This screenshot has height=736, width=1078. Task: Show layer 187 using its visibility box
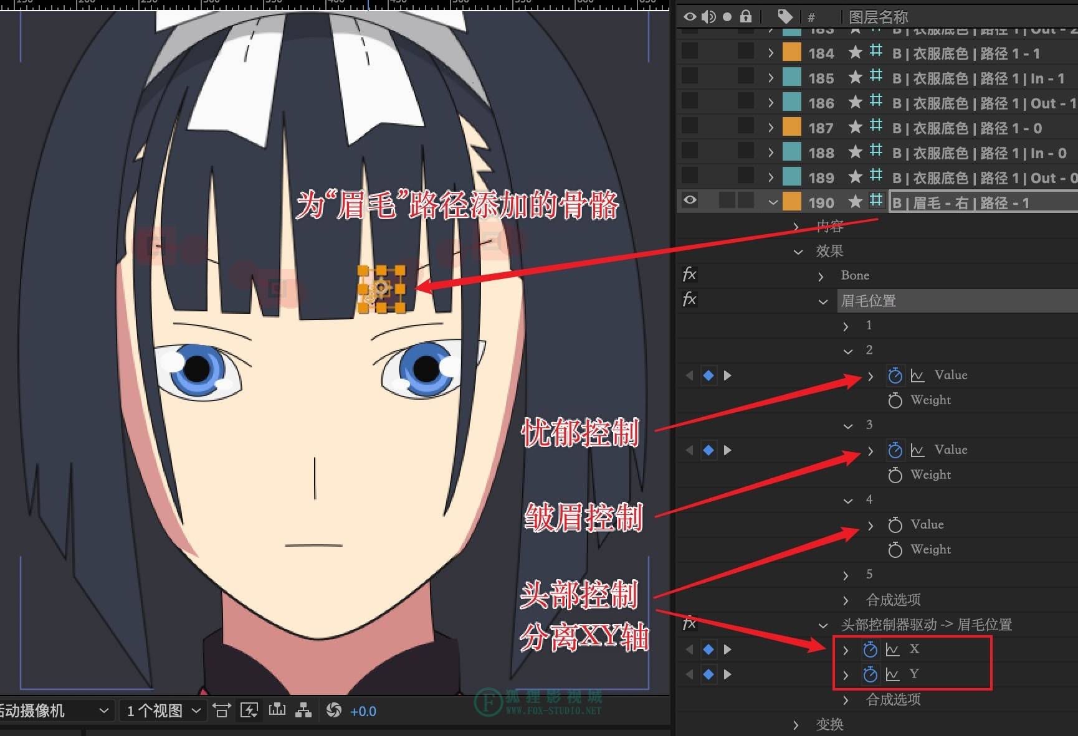coord(690,126)
